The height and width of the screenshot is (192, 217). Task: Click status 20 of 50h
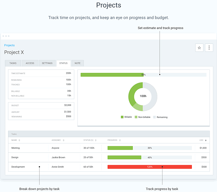[x=88, y=157]
